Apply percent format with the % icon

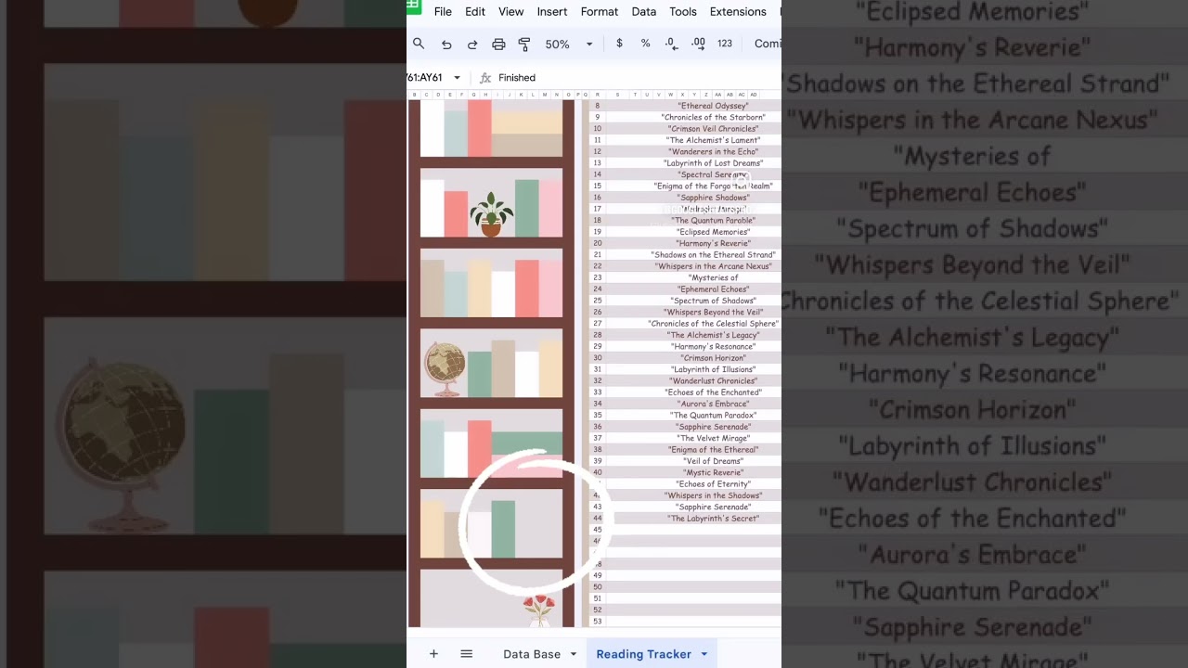645,44
